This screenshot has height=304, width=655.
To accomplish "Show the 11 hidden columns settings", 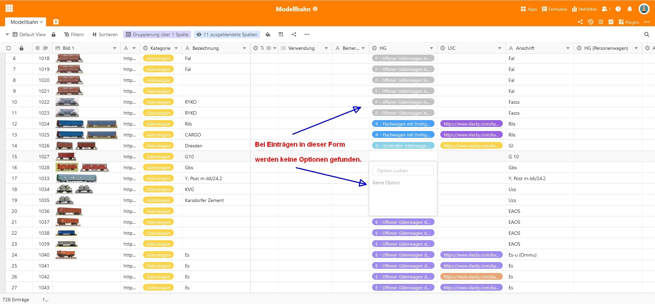I will pos(227,34).
